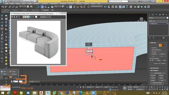Screen dimensions: 169x95
Task: Activate the Select and Scale tool
Action: coord(49,7)
